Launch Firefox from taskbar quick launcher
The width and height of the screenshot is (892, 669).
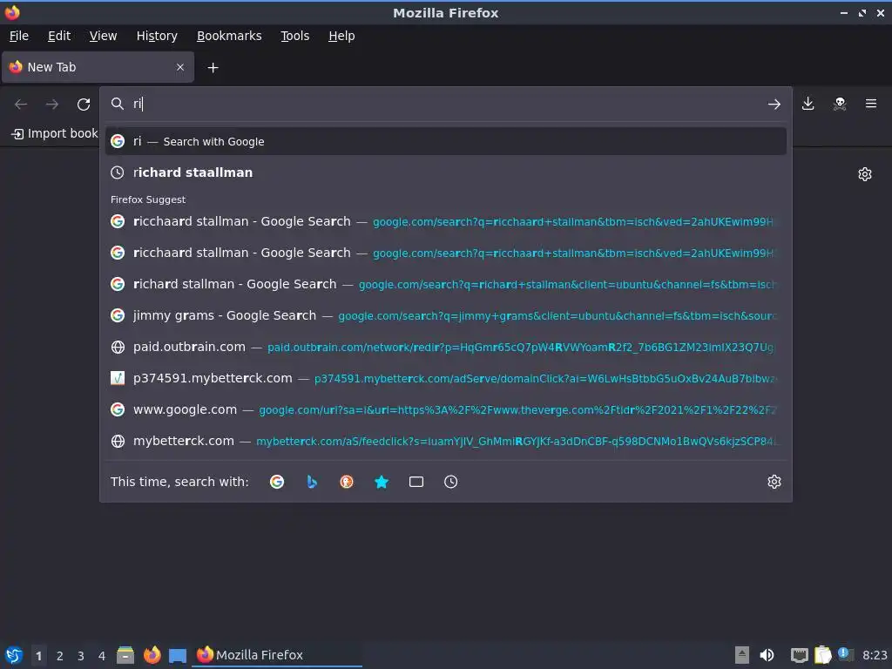coord(152,655)
